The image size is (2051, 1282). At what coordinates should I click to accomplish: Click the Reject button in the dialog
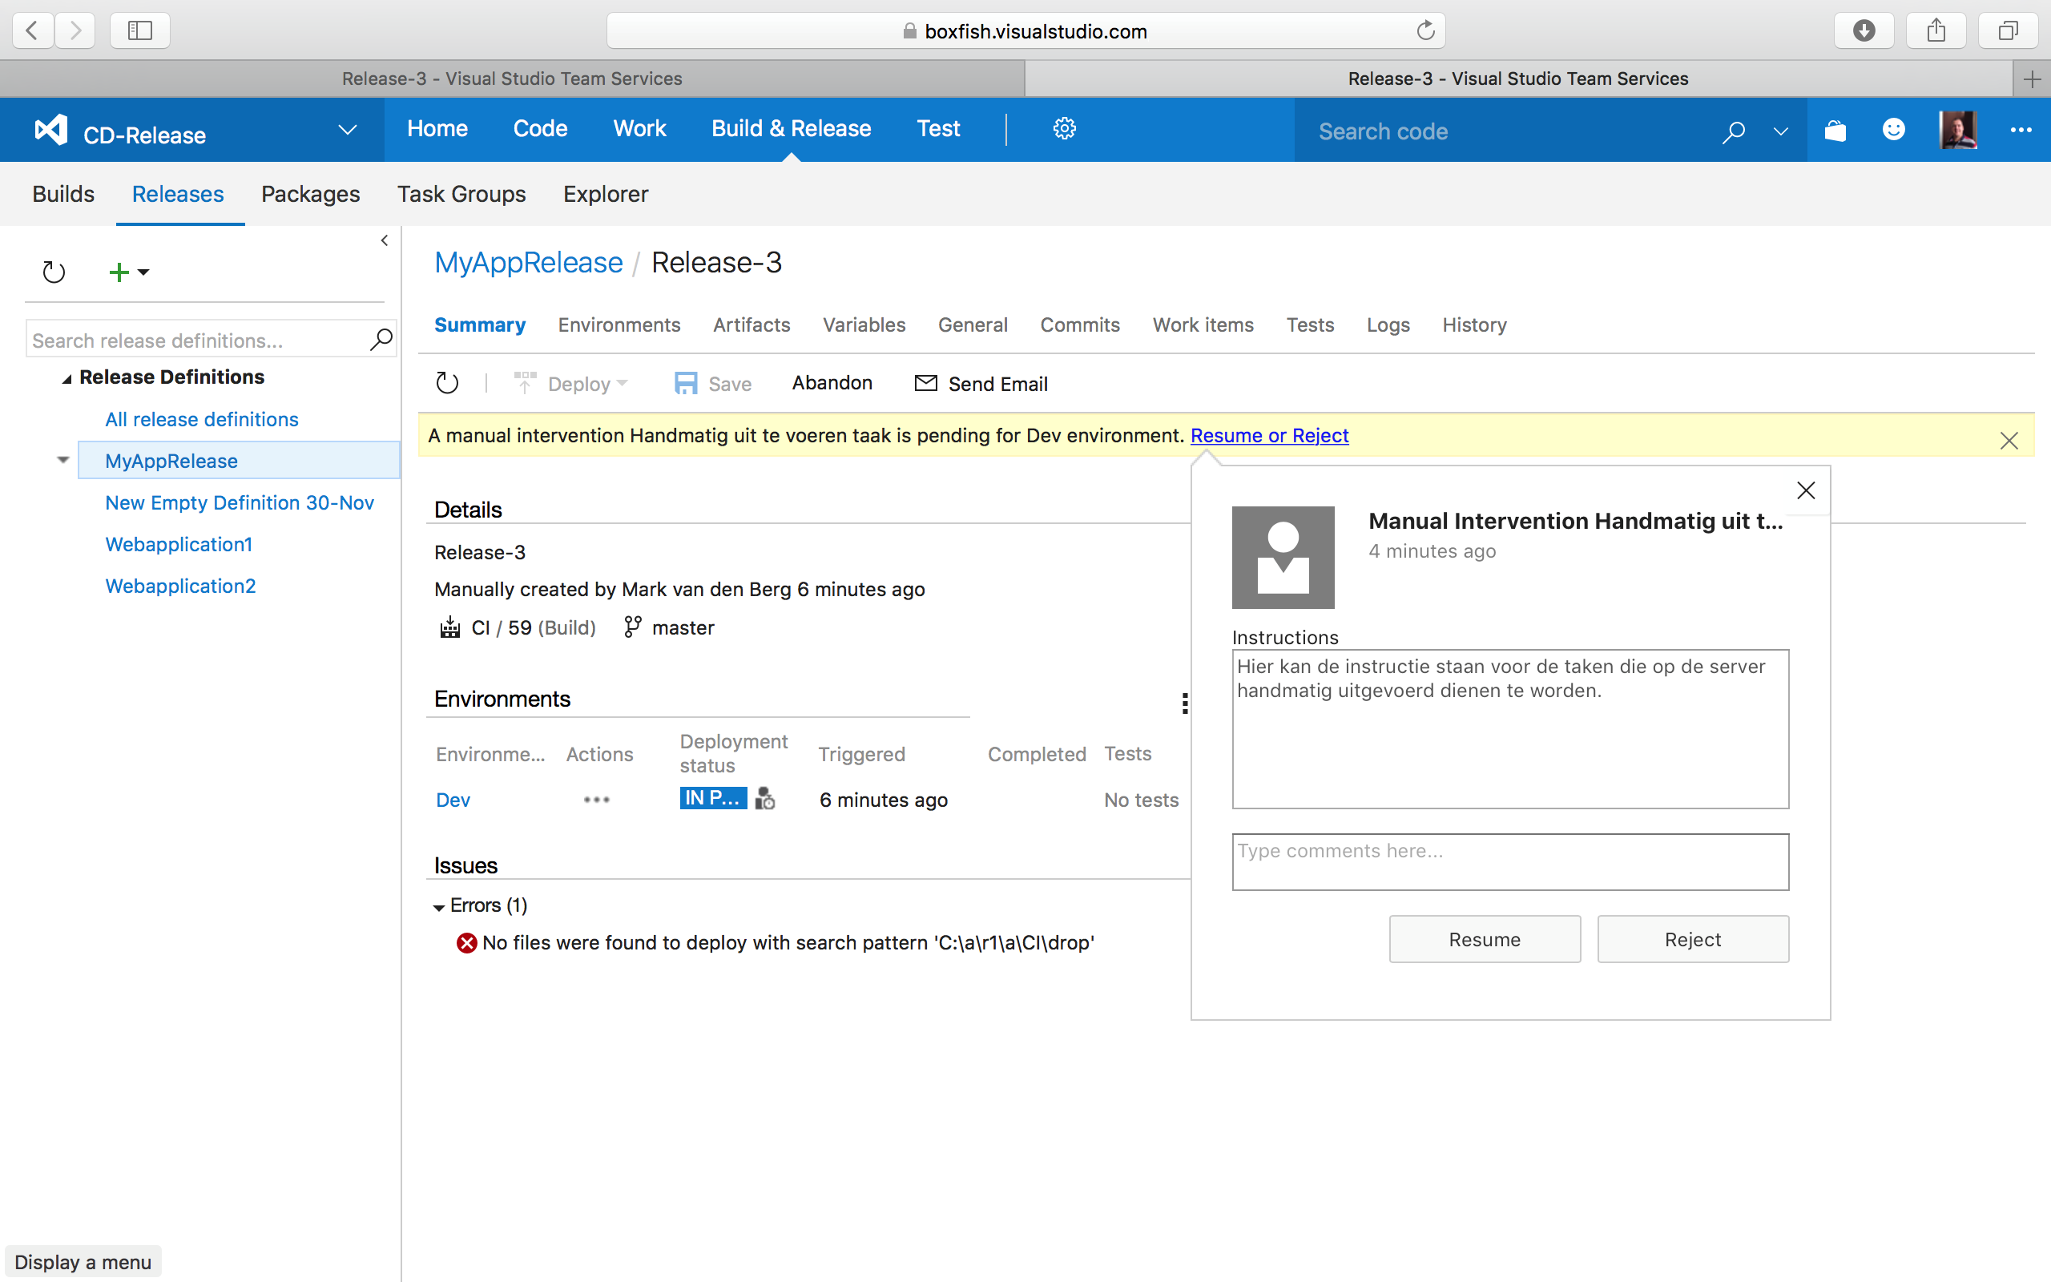1691,938
